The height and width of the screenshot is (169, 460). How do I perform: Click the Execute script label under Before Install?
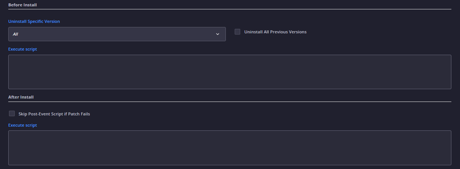[x=23, y=49]
